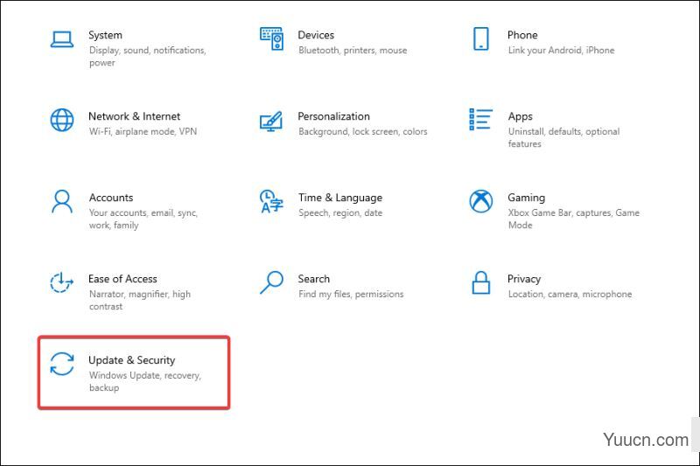The image size is (700, 466).
Task: Click 'Location, camera, microphone' text
Action: [x=570, y=295]
